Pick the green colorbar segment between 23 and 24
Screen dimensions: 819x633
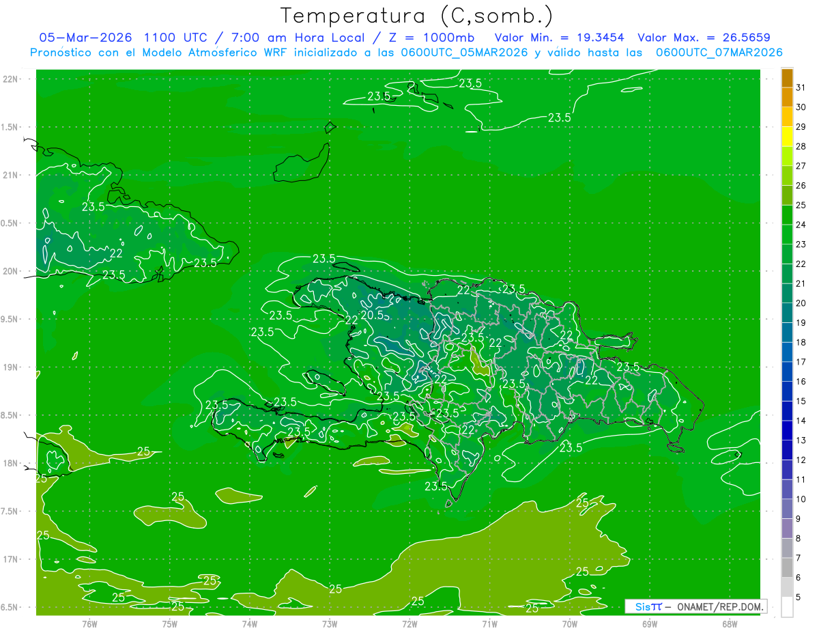(787, 234)
